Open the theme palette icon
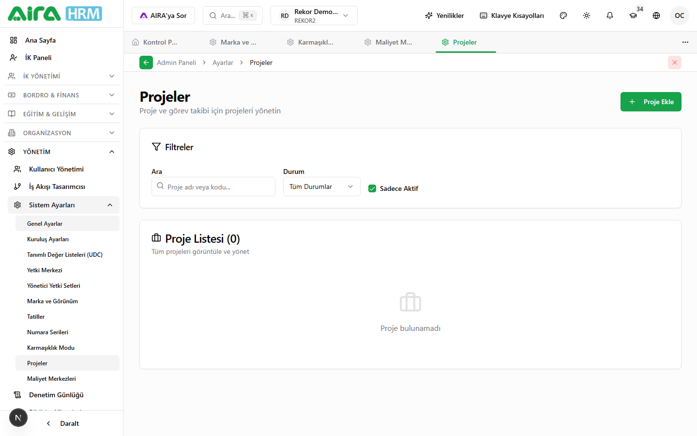 tap(563, 16)
